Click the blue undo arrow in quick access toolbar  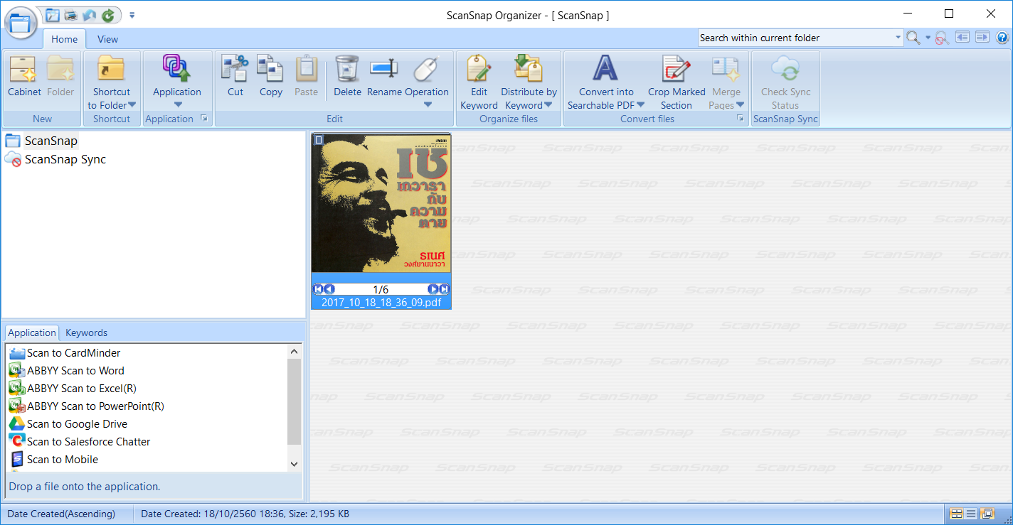[90, 15]
